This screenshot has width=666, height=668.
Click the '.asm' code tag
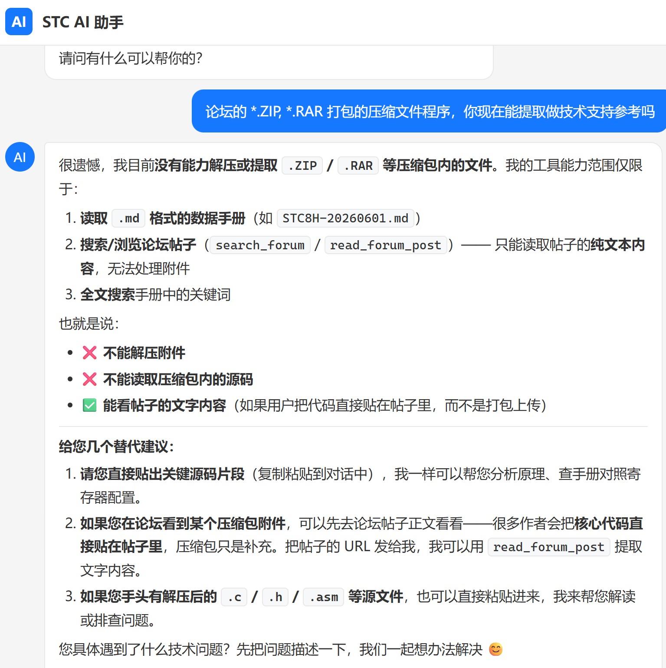(x=324, y=597)
